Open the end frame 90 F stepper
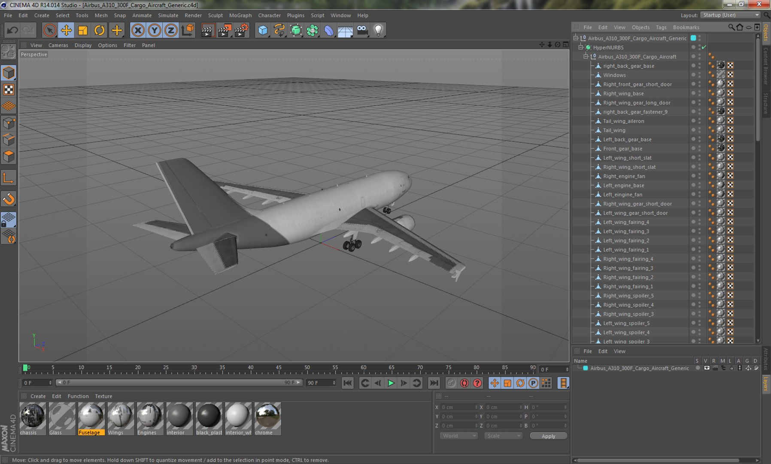 click(334, 382)
